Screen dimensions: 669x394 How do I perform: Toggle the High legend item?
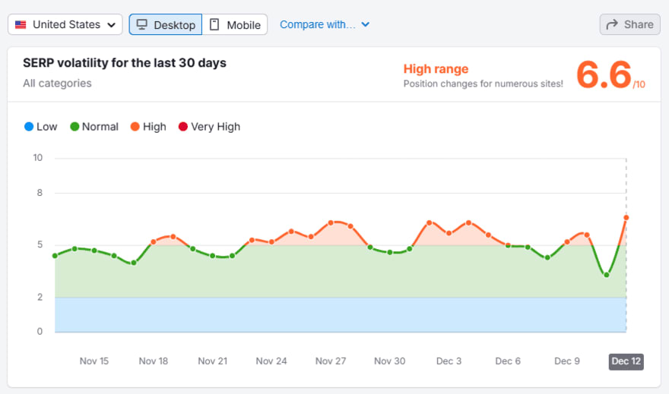[x=148, y=127]
